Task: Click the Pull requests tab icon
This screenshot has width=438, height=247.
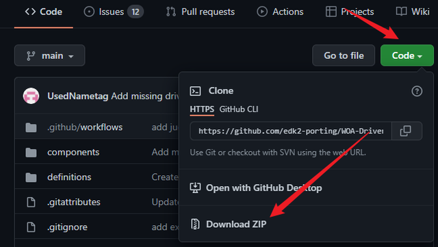Action: click(171, 12)
